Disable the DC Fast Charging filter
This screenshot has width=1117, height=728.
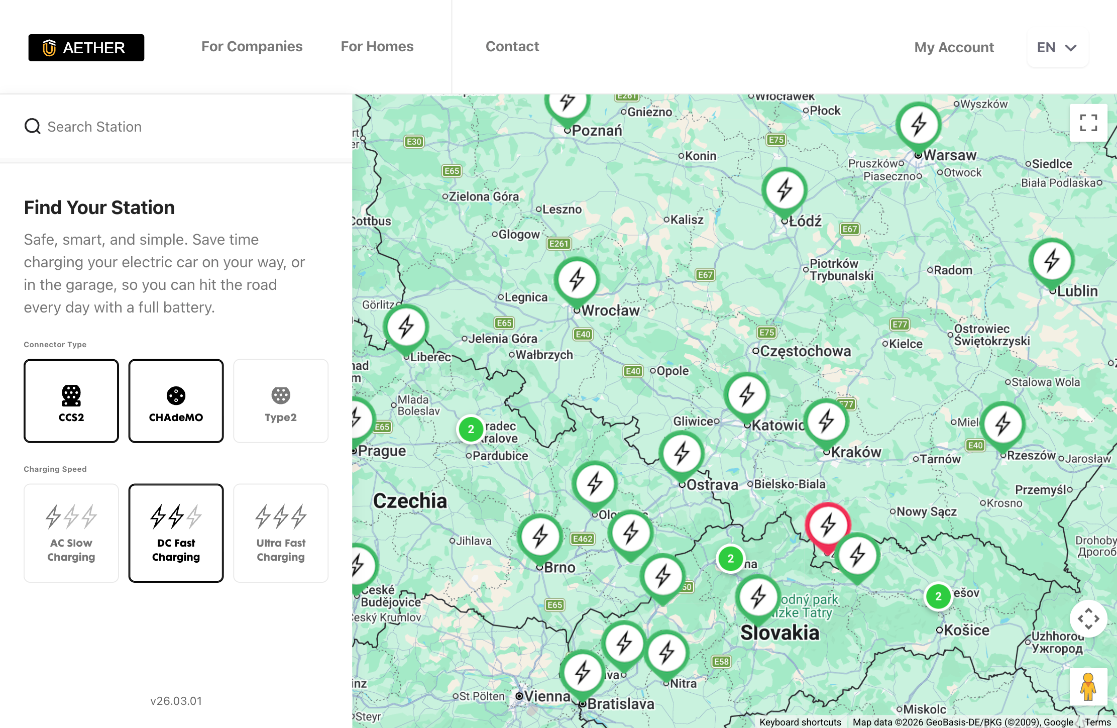(175, 533)
